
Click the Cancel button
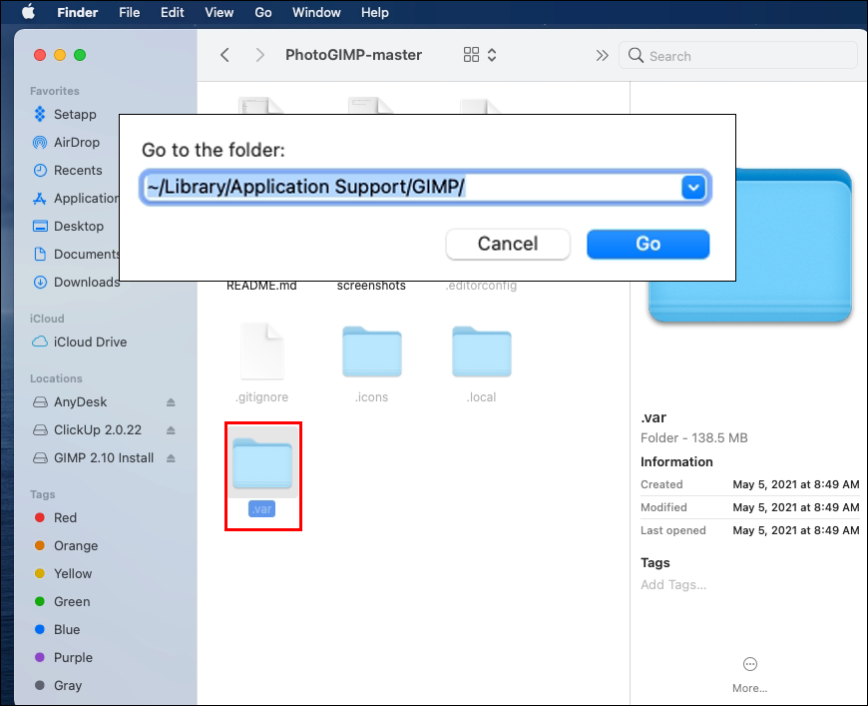(508, 244)
